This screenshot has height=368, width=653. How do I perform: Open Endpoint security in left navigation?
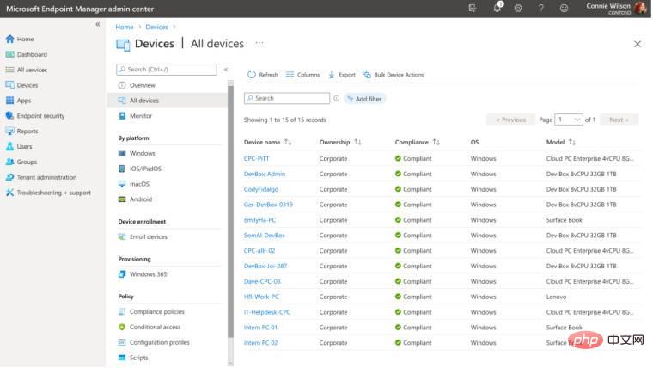coord(40,116)
